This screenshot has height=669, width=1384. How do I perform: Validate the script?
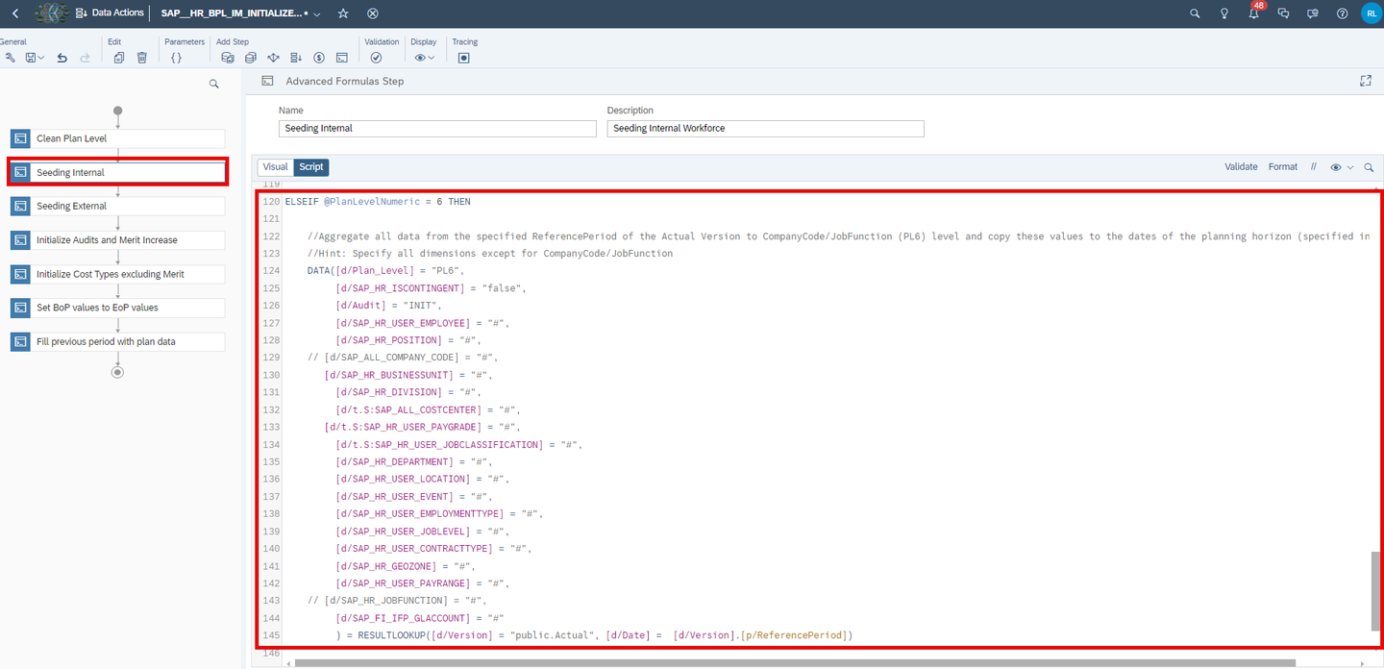click(x=1241, y=167)
